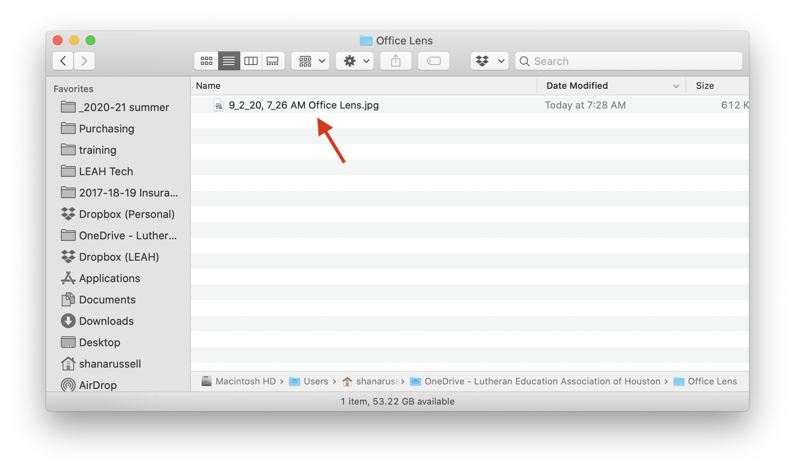The height and width of the screenshot is (472, 795).
Task: Switch to list view
Action: pos(229,61)
